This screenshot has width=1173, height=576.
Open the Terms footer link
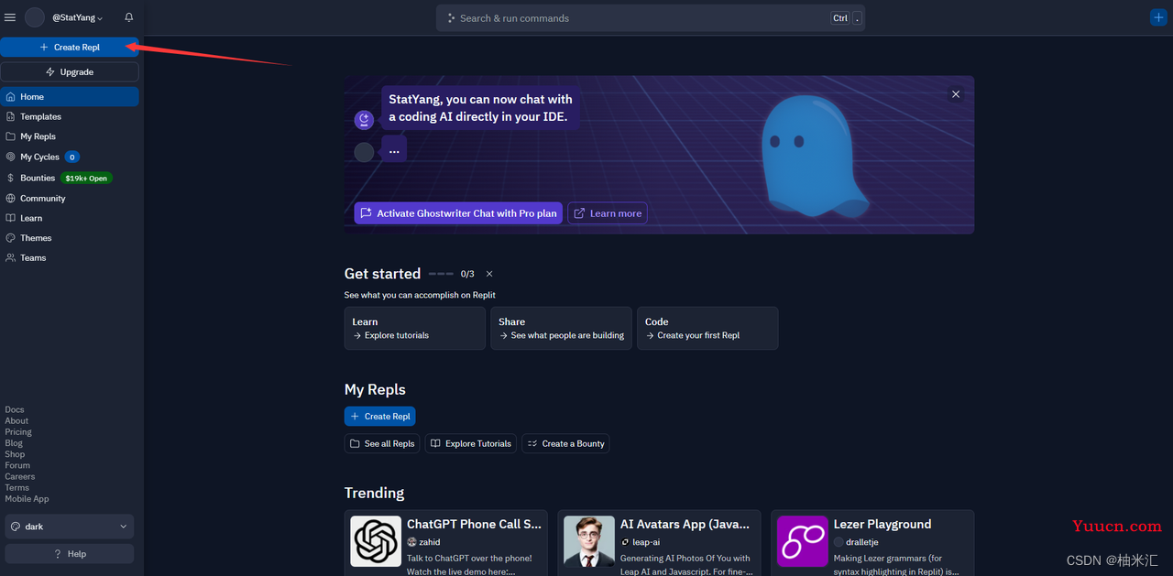click(x=17, y=488)
